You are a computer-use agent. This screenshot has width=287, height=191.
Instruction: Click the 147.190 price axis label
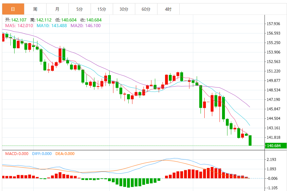[x=273, y=100]
